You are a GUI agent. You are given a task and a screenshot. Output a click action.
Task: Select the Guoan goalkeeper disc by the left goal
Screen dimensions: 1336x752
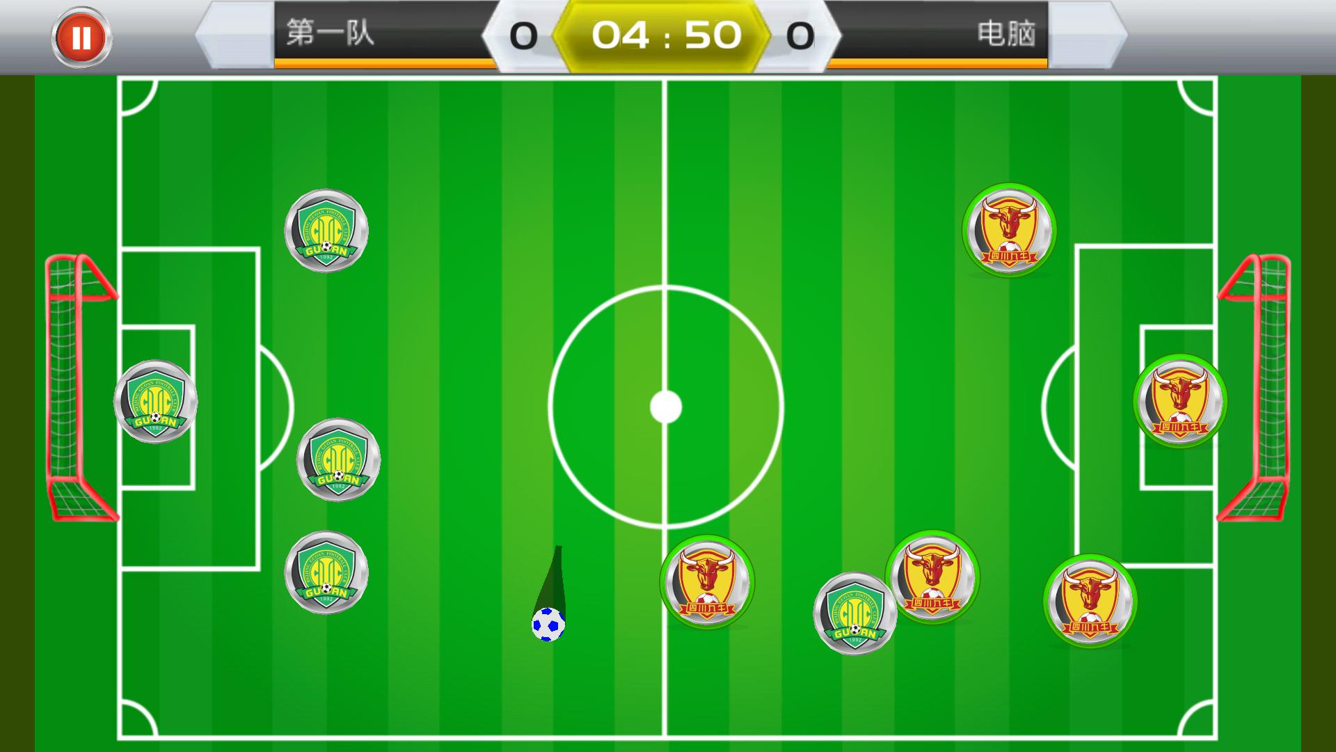click(x=155, y=402)
